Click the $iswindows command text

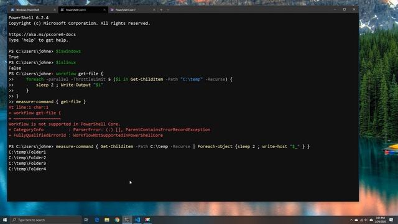[x=68, y=51]
